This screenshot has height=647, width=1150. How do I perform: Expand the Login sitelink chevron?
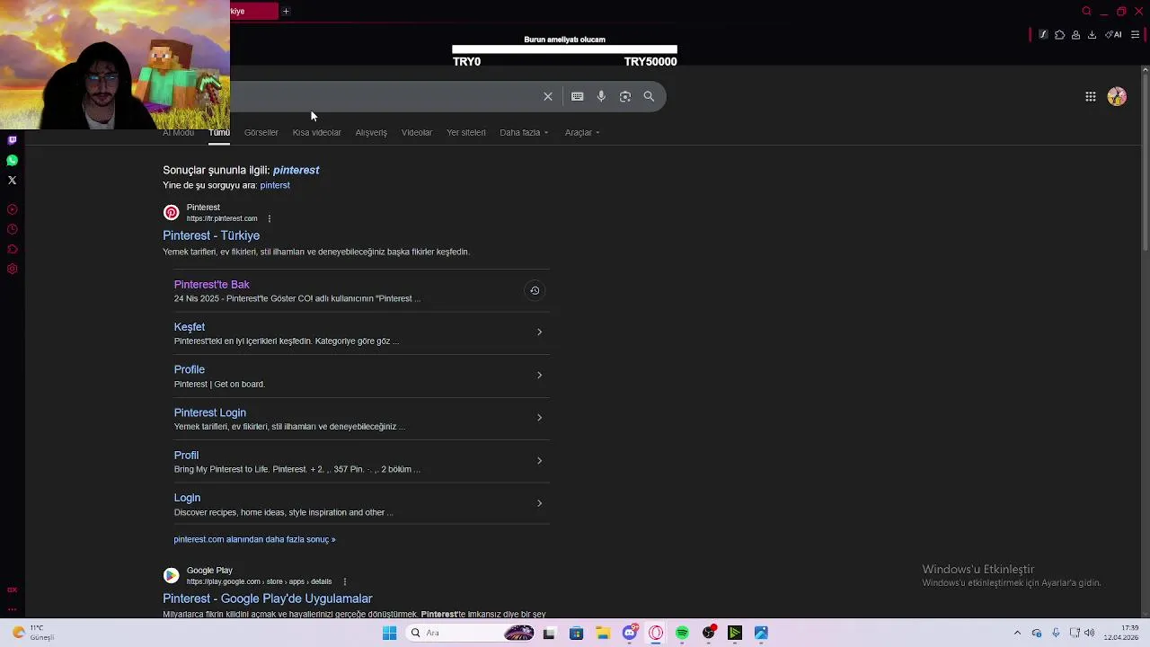pyautogui.click(x=539, y=503)
